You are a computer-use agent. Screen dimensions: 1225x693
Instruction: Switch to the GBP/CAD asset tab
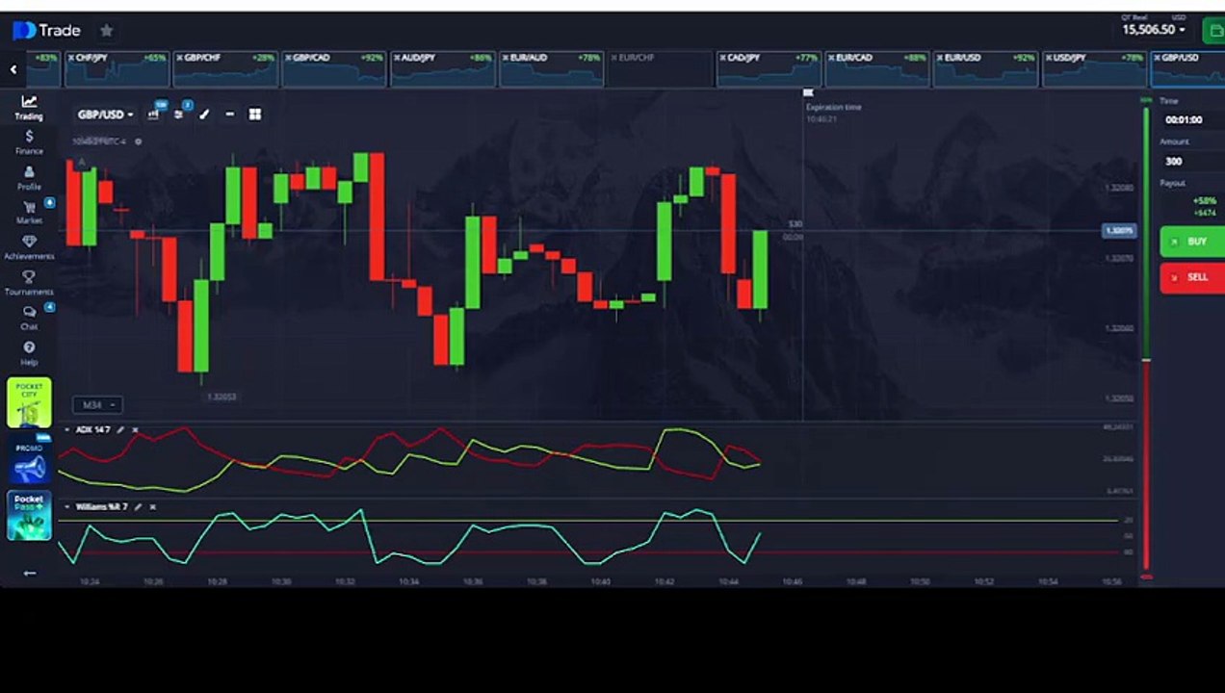tap(334, 68)
